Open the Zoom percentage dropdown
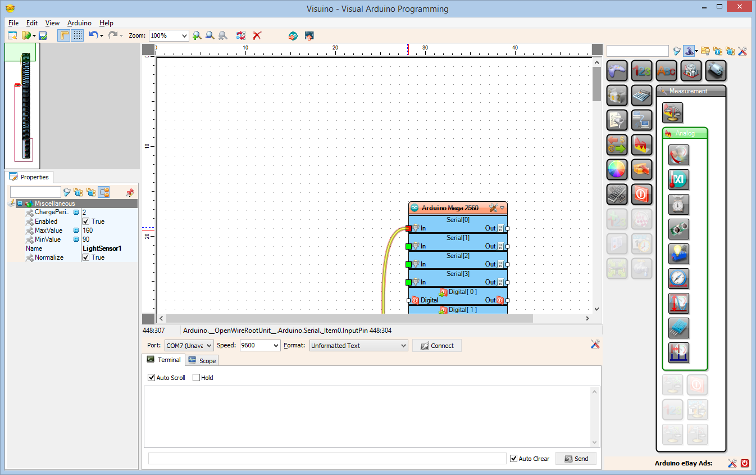The image size is (756, 475). (184, 35)
